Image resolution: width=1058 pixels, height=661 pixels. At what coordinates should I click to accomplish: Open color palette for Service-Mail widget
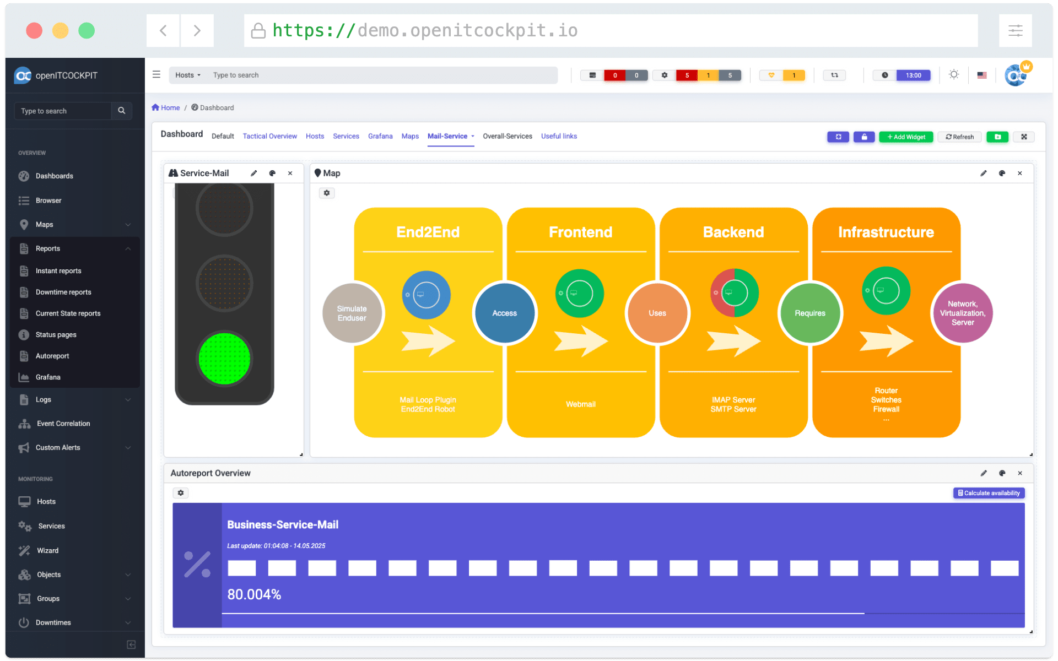(x=272, y=173)
